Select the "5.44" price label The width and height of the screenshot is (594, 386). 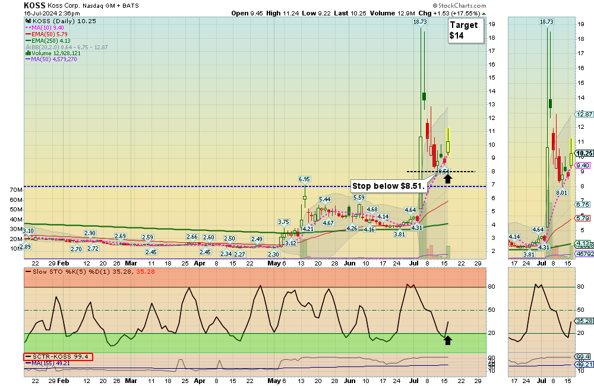pos(325,200)
